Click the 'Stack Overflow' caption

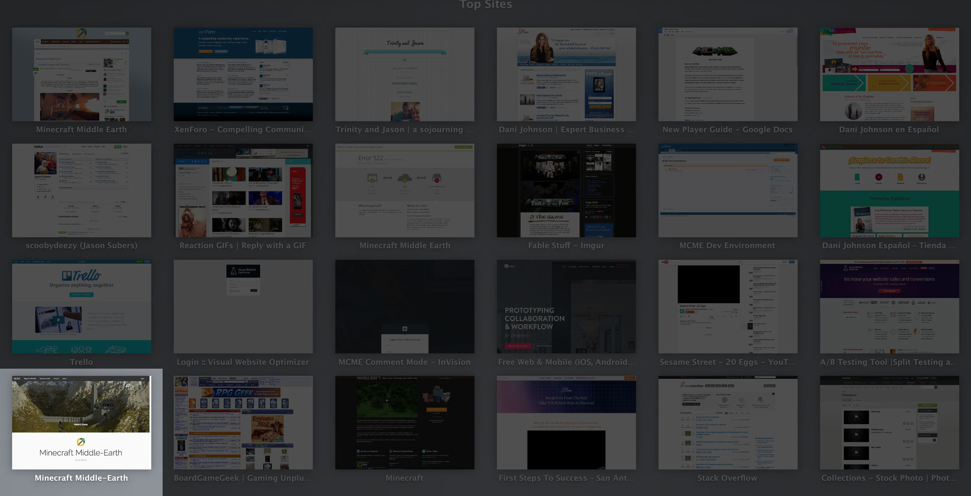point(727,478)
